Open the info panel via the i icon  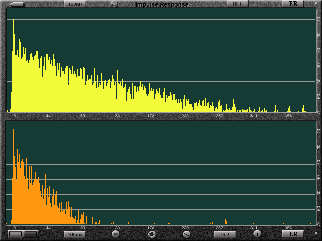[x=258, y=233]
